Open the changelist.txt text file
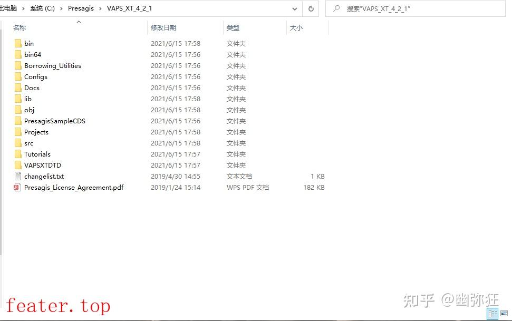The width and height of the screenshot is (512, 321). pos(44,176)
